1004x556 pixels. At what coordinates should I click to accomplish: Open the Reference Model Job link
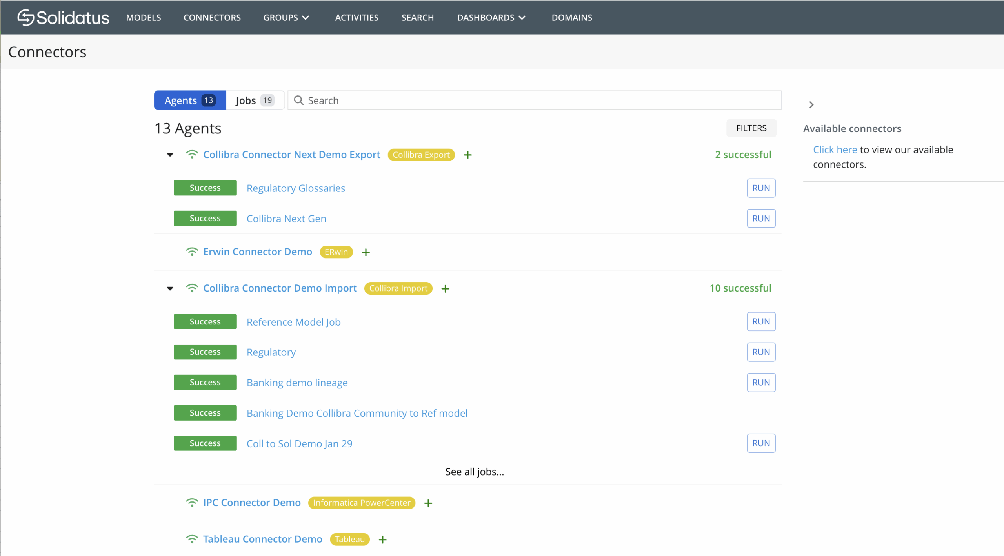point(294,322)
